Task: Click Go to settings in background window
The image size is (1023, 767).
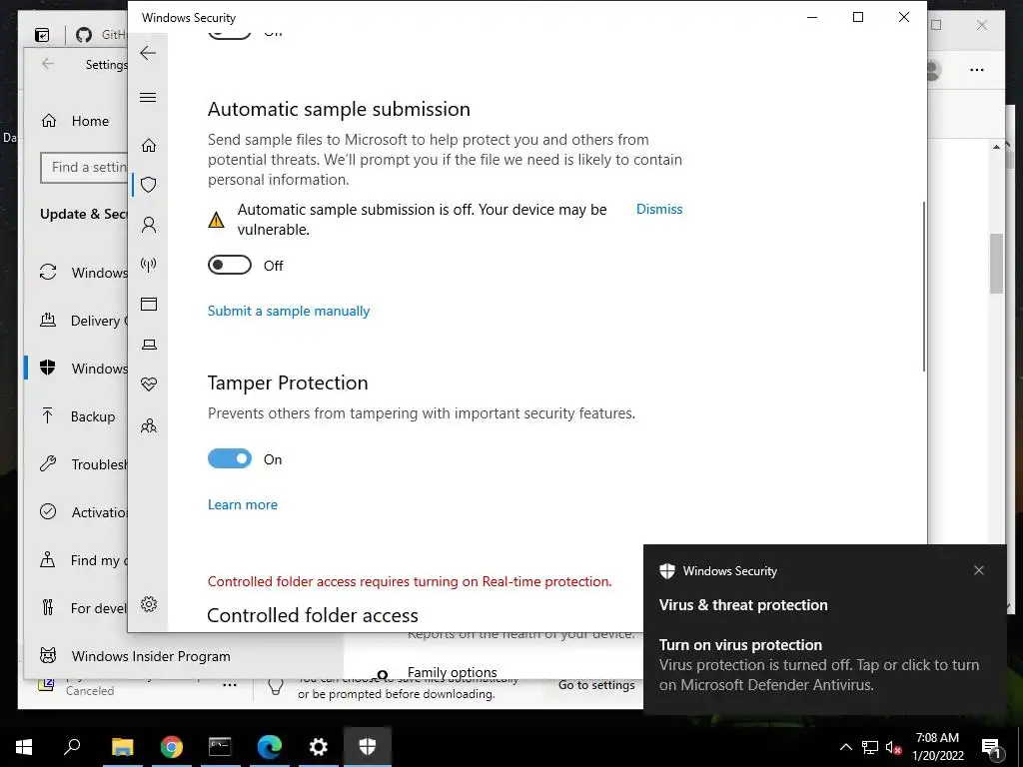Action: pos(596,685)
